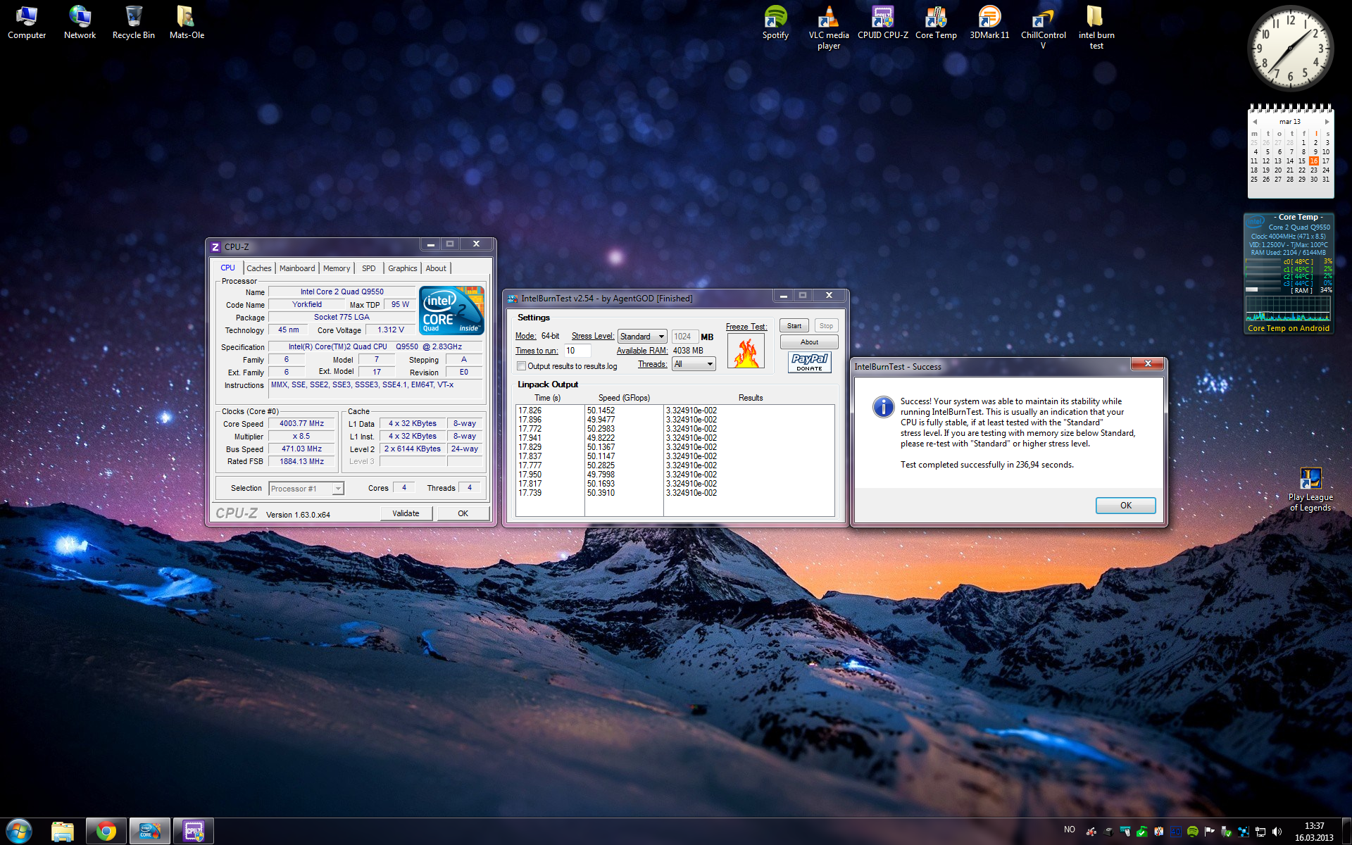Open the Stress Level dropdown

tap(642, 337)
